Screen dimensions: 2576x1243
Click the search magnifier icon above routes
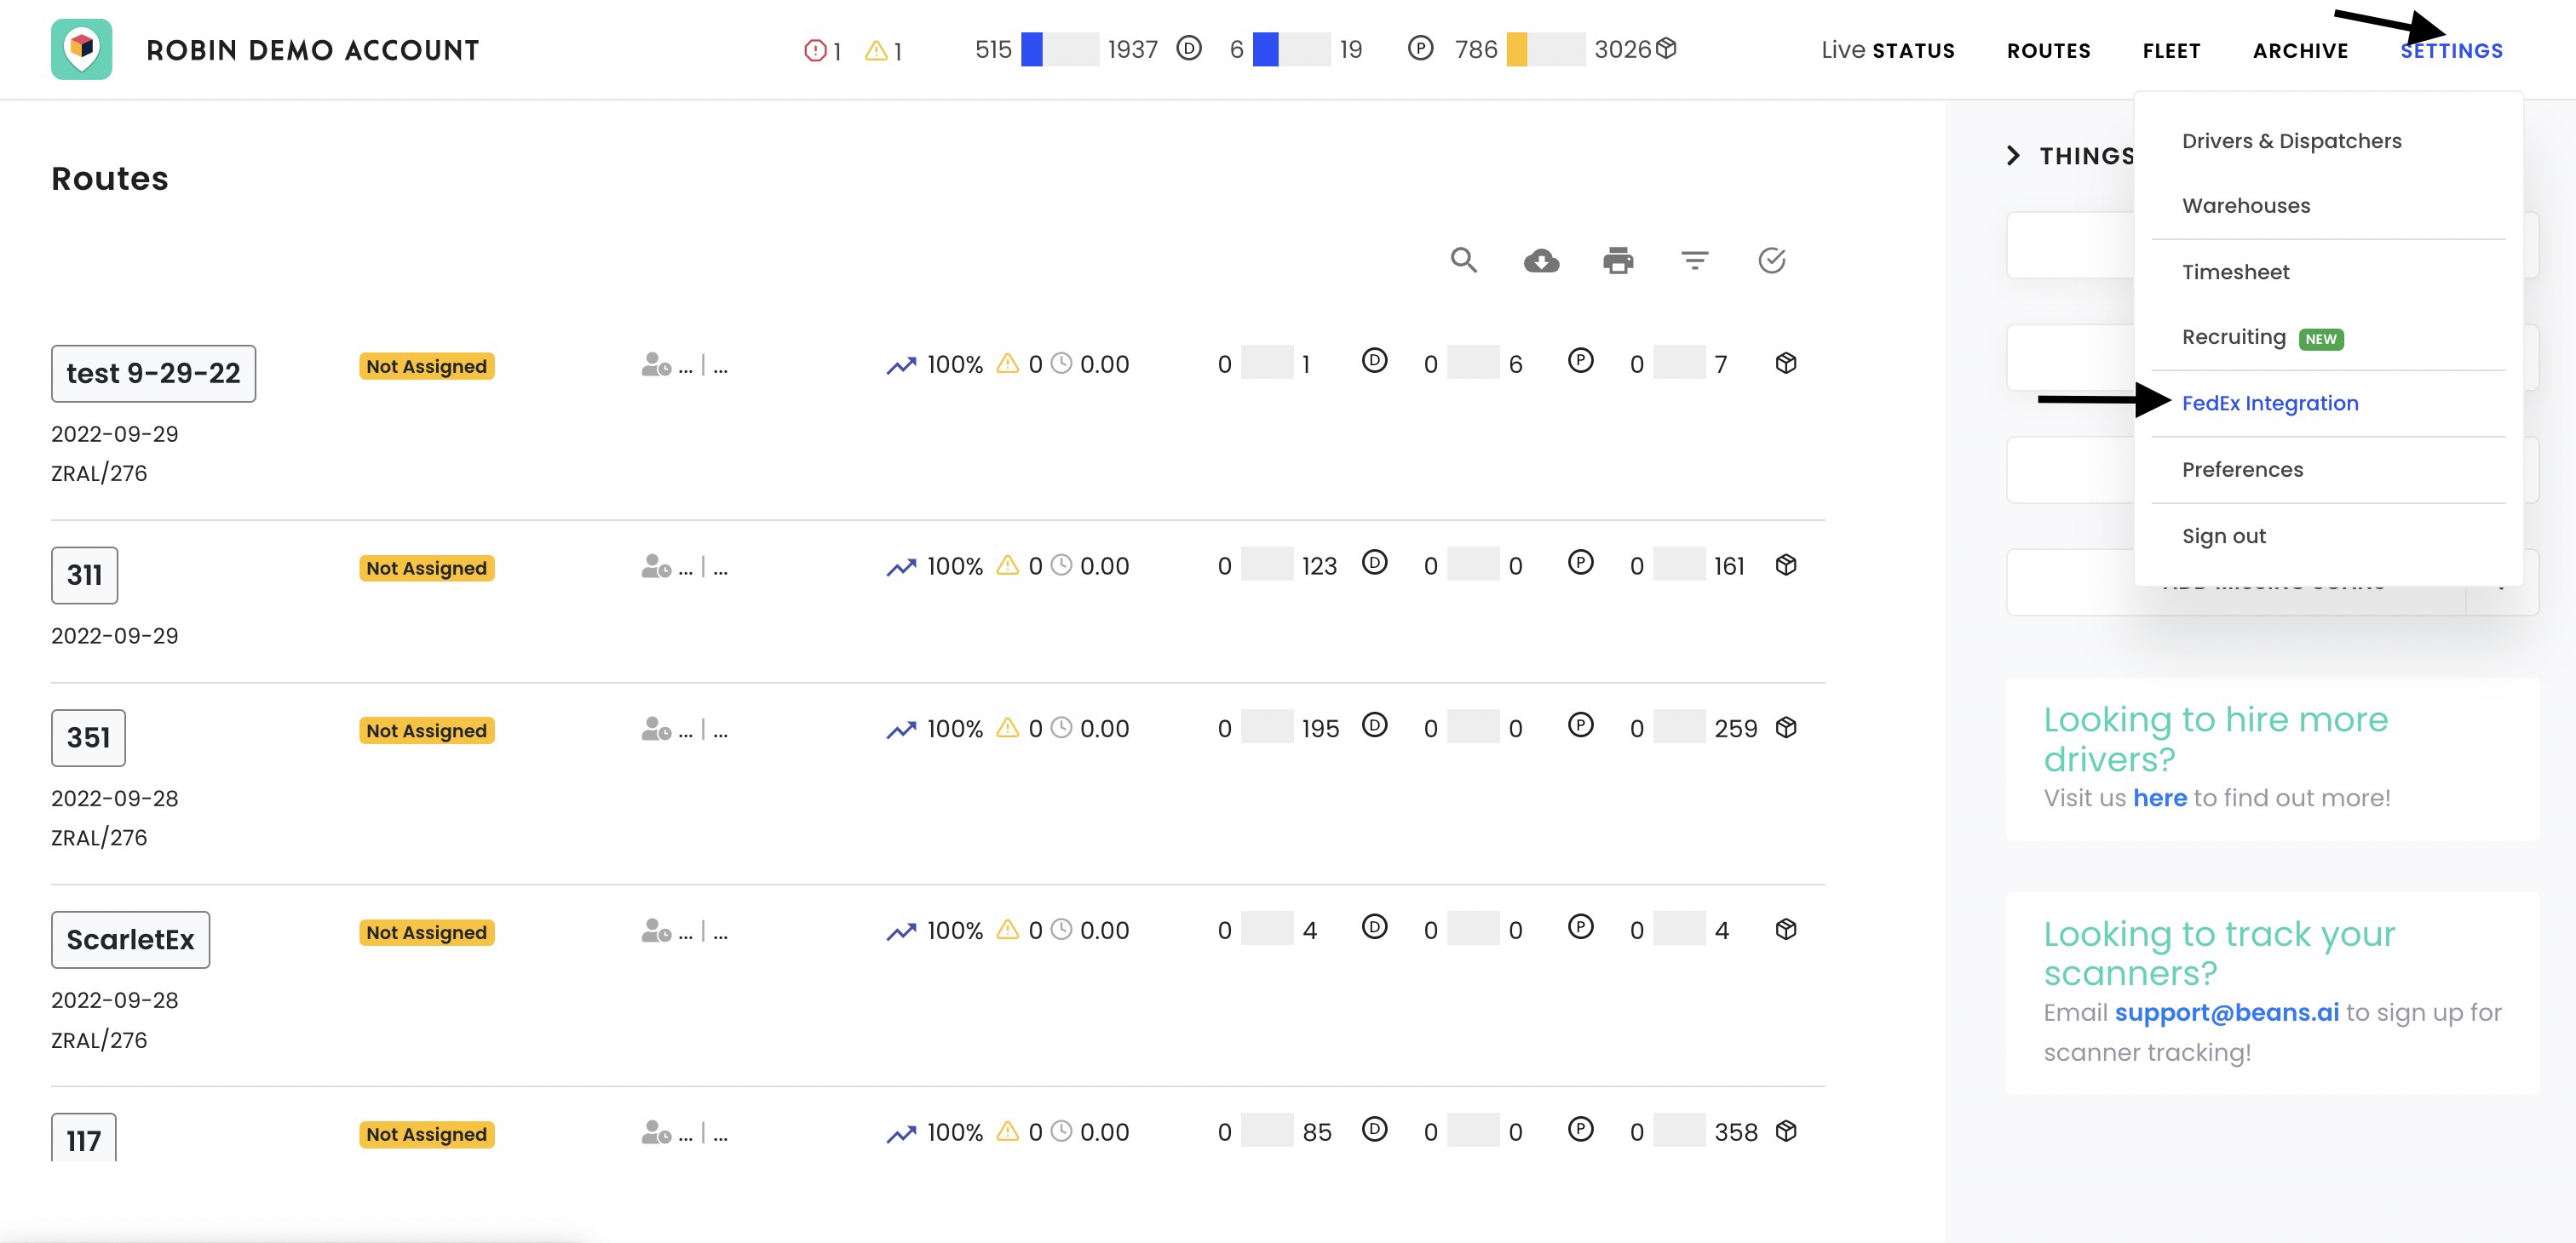(1463, 261)
